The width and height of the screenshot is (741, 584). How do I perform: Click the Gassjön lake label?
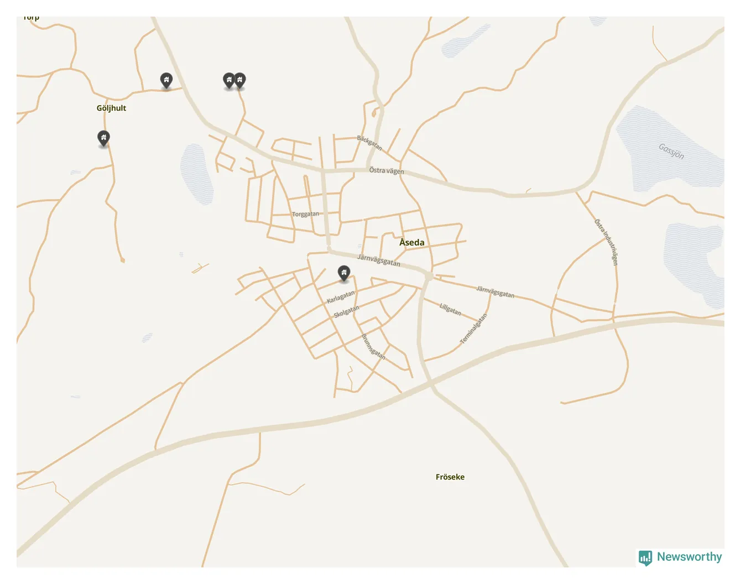click(671, 151)
